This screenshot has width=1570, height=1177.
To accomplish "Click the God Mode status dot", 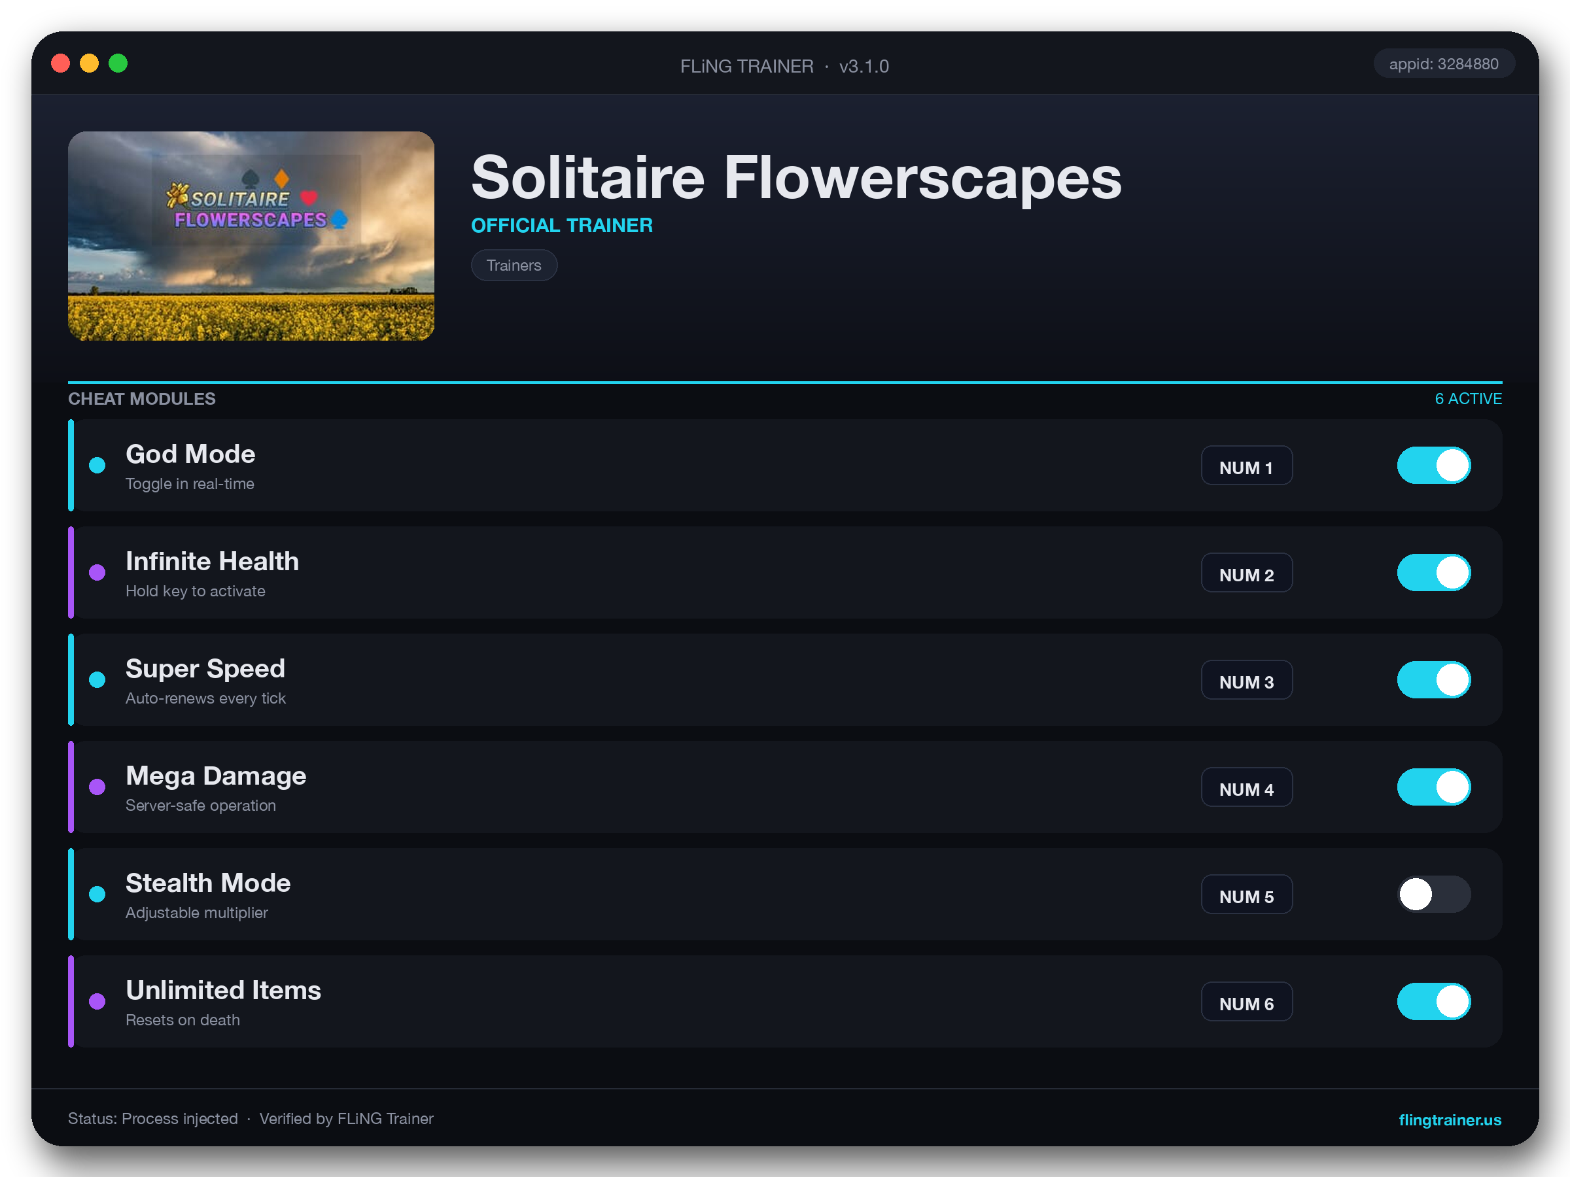I will (x=97, y=466).
